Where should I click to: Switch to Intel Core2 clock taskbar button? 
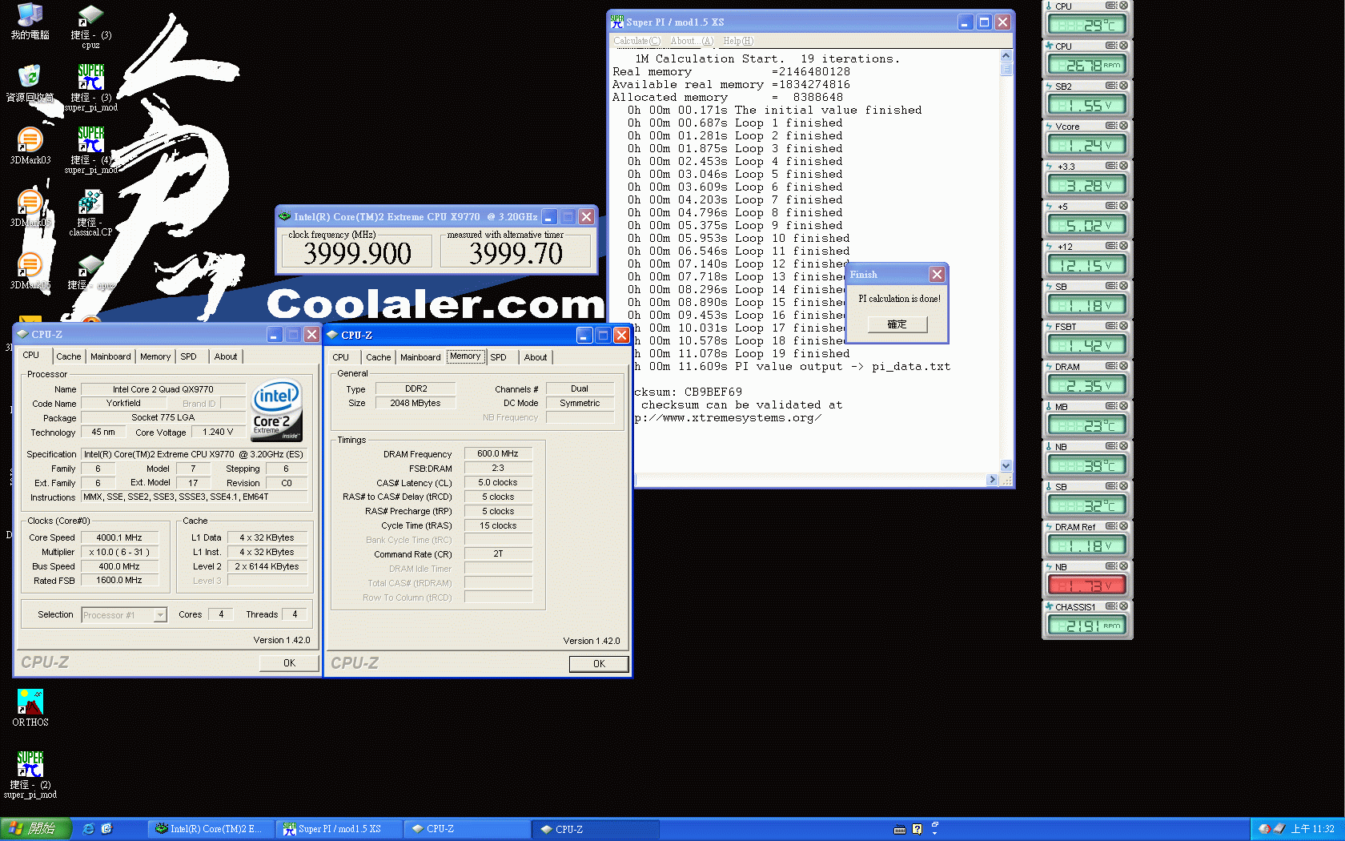(x=211, y=829)
